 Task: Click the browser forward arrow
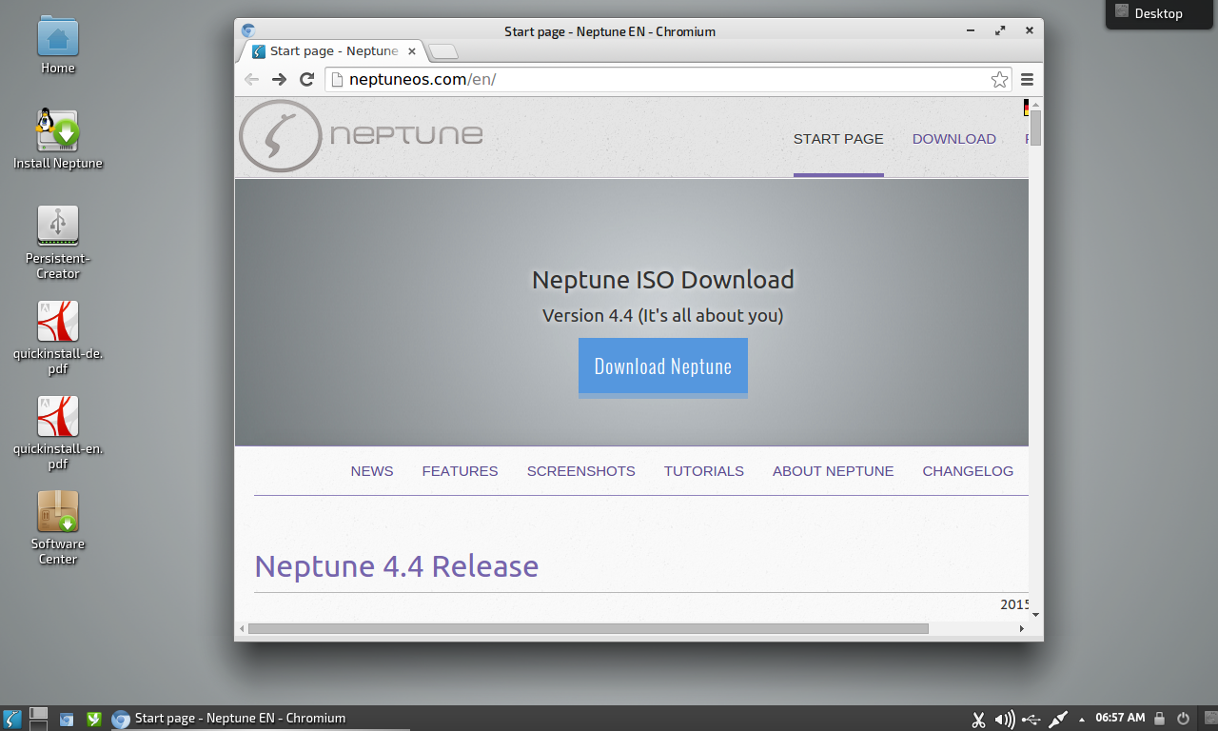click(x=279, y=79)
